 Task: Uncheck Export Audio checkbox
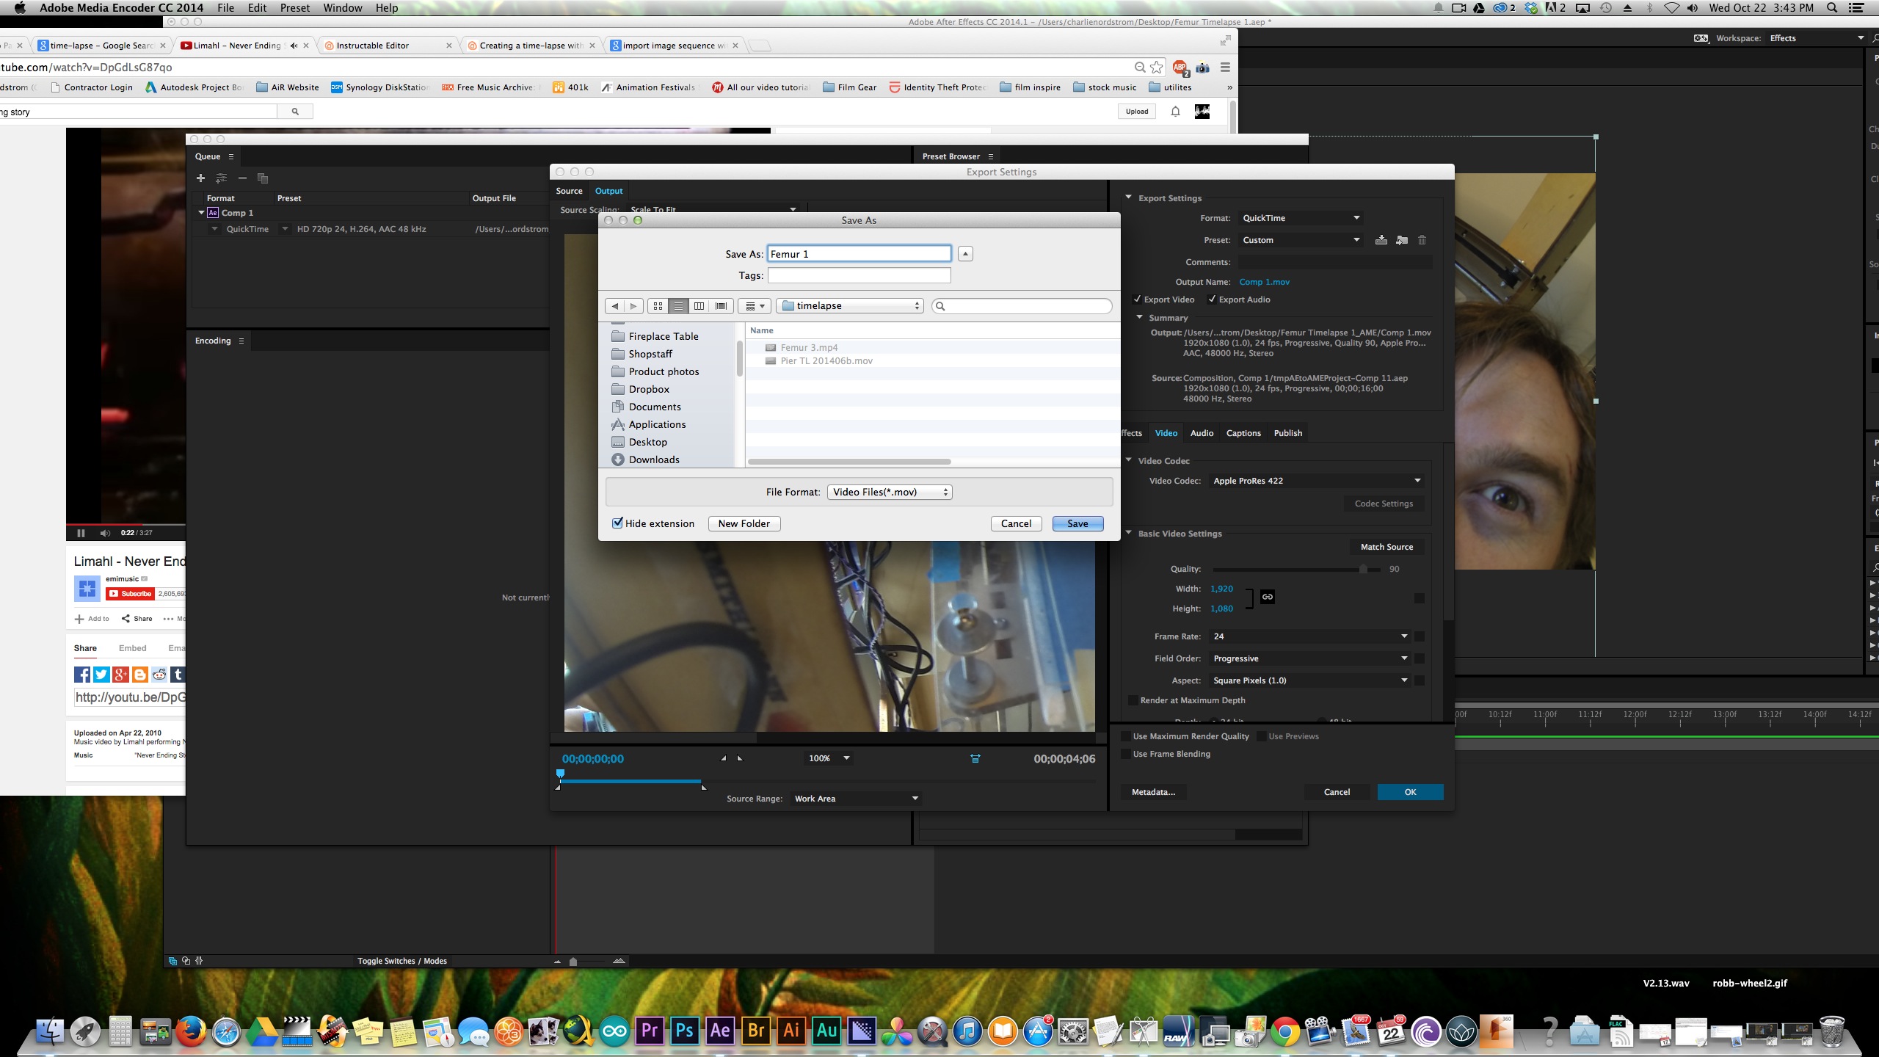click(x=1212, y=299)
